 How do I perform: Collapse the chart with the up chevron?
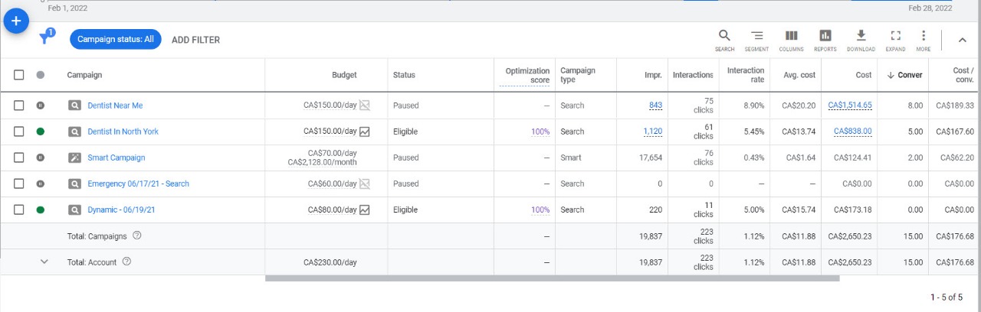pos(963,41)
